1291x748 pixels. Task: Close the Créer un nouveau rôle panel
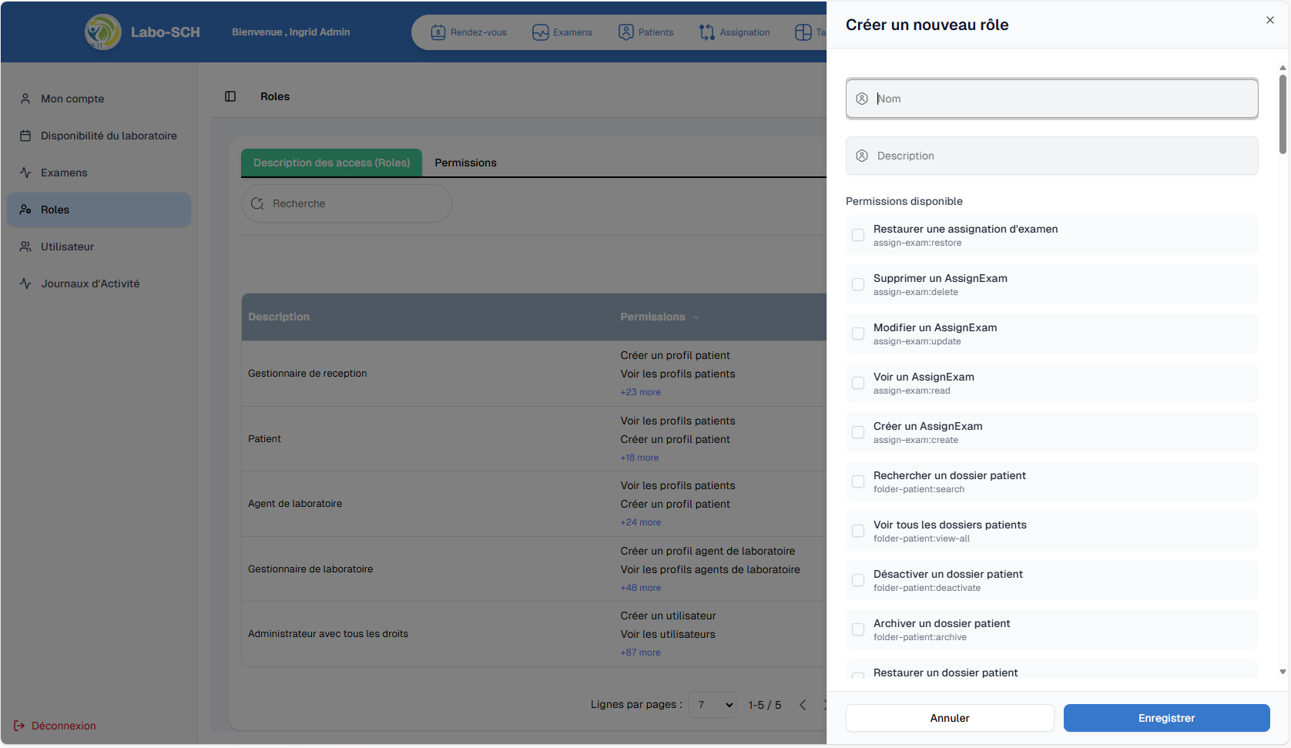(x=1269, y=21)
